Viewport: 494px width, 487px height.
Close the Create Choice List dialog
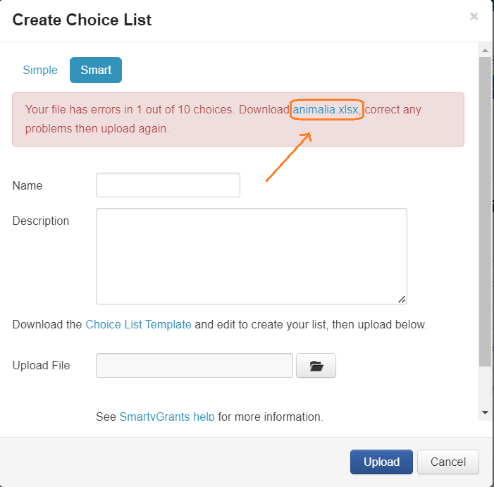coord(474,16)
